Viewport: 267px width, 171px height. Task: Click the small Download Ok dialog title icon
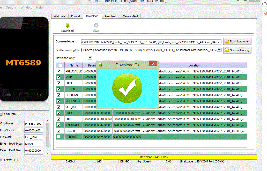pos(100,65)
